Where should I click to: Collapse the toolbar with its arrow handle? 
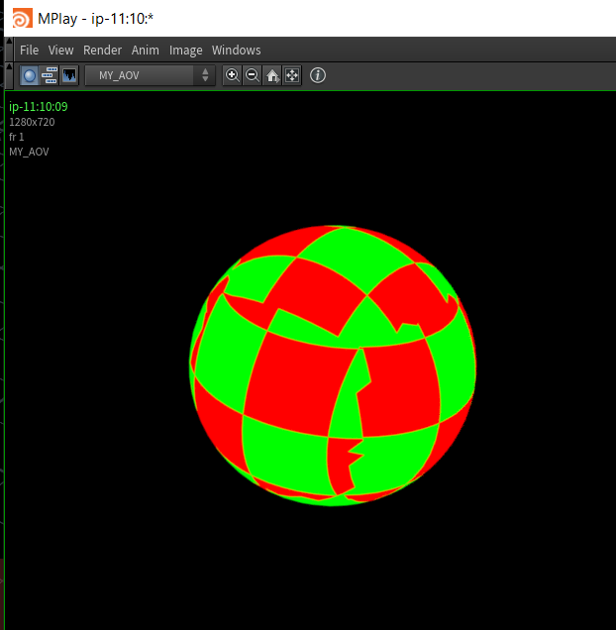coord(9,75)
